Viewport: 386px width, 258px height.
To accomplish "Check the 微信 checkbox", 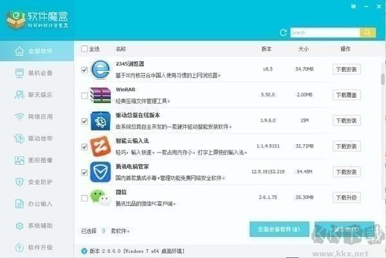I will (84, 198).
